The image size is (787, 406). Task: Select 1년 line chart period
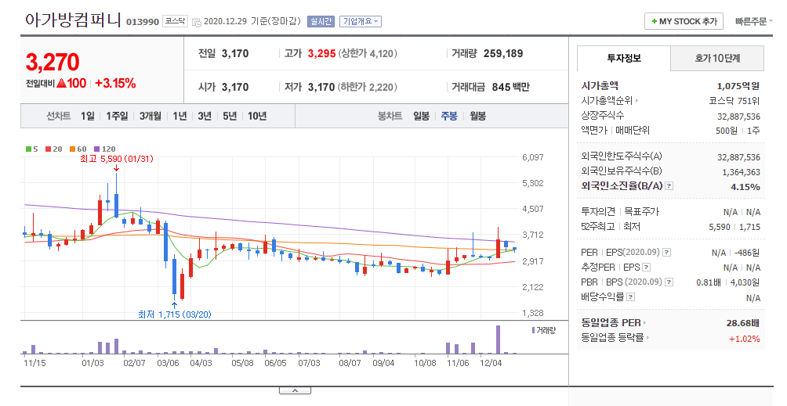pyautogui.click(x=180, y=116)
